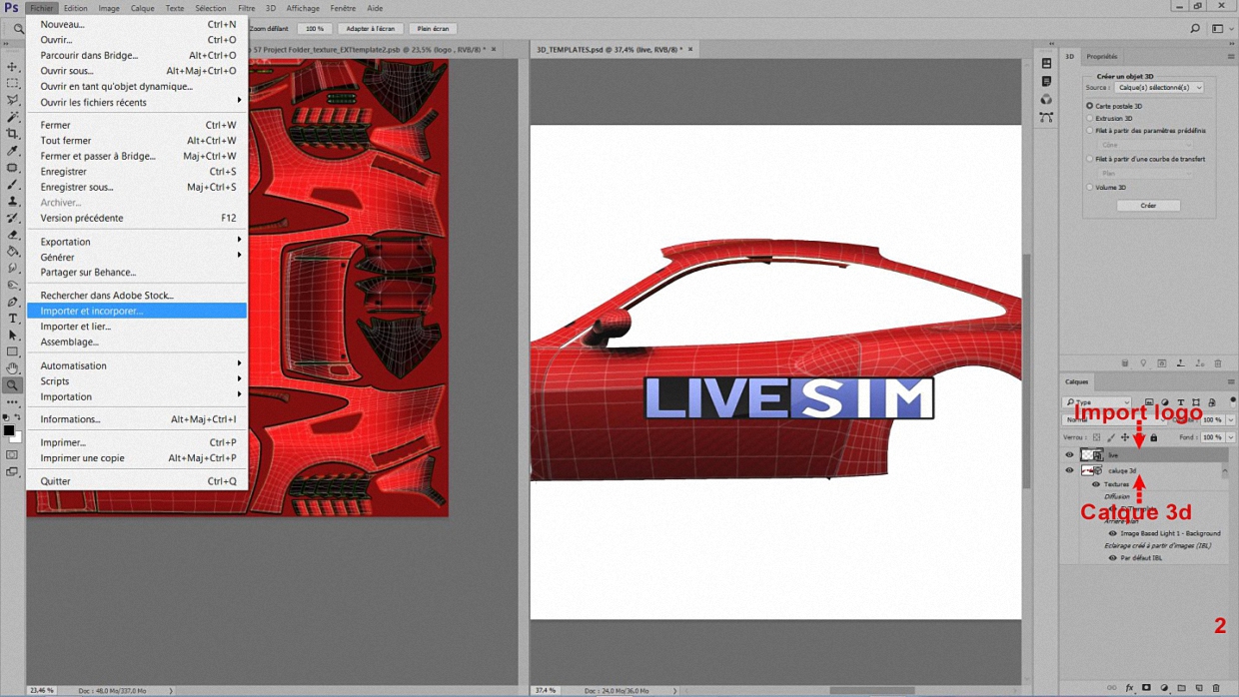Open Source dropdown Calque(s) sélectionné(s)

click(x=1159, y=88)
